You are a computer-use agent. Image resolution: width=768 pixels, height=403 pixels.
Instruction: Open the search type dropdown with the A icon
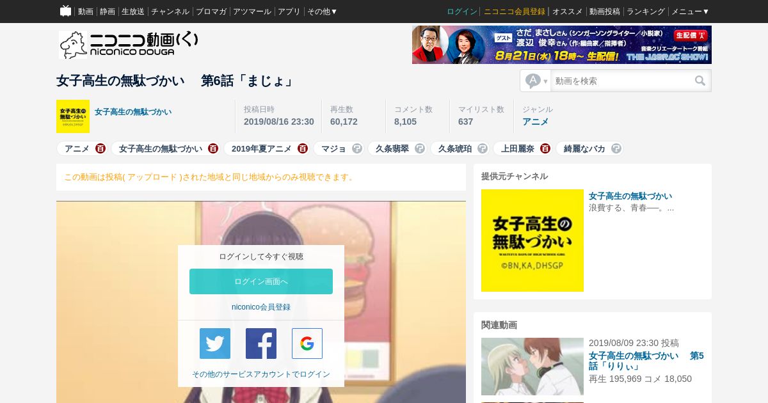536,81
